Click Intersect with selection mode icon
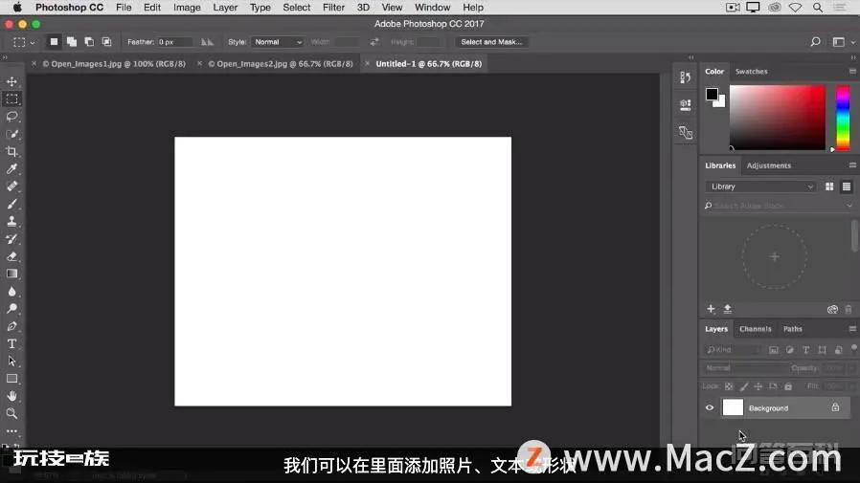This screenshot has width=860, height=483. pyautogui.click(x=106, y=42)
